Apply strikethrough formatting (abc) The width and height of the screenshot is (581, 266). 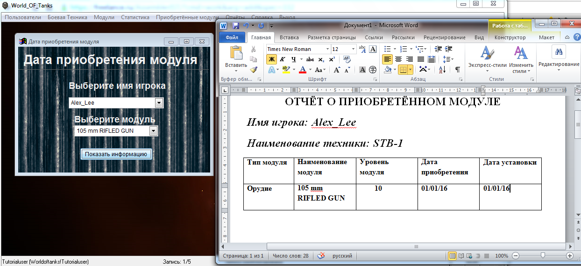(x=310, y=59)
